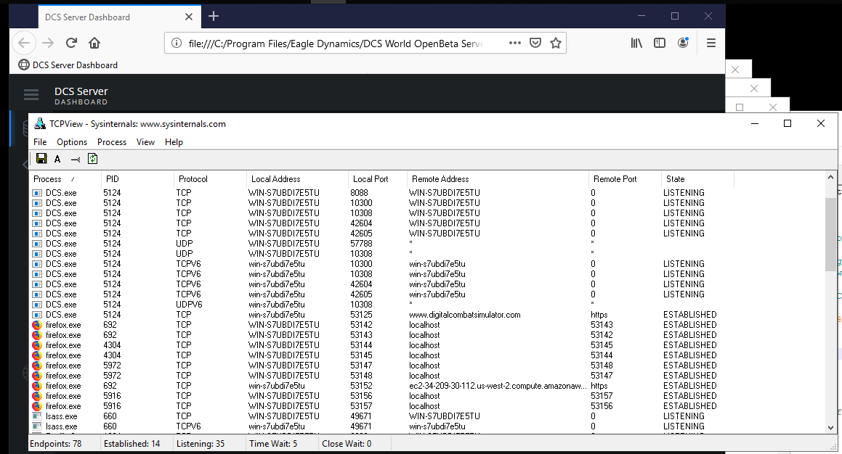842x454 pixels.
Task: Select lsass.exe icon on the TCPV6 row
Action: pos(37,426)
